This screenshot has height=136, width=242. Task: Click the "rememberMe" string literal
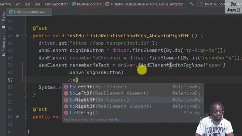coord(217,58)
